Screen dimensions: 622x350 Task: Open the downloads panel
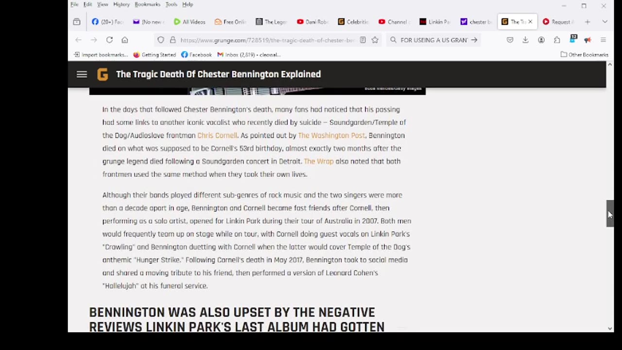coord(525,40)
